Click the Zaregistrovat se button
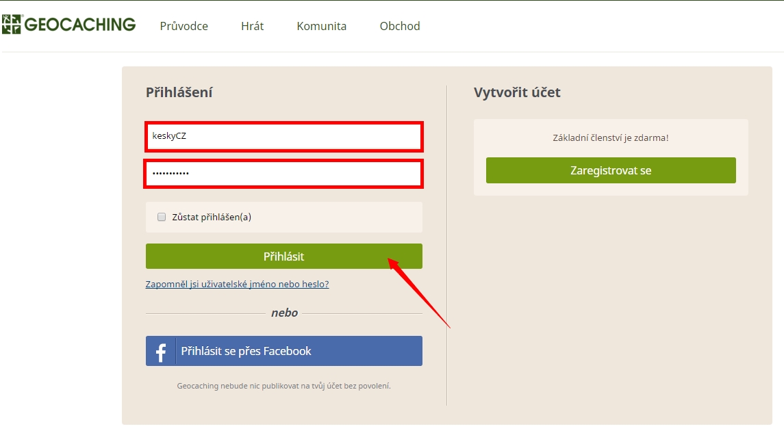The width and height of the screenshot is (784, 433). 611,170
